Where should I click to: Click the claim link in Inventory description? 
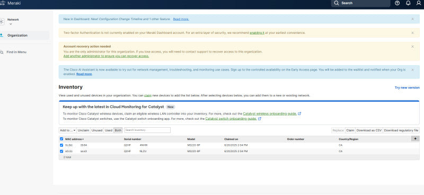148,95
